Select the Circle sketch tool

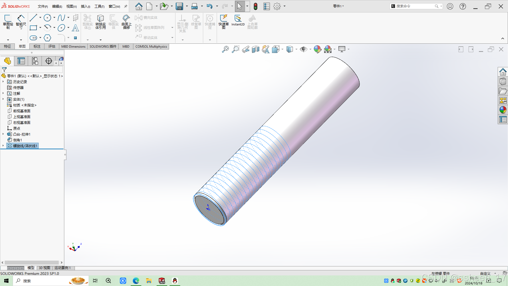click(47, 18)
